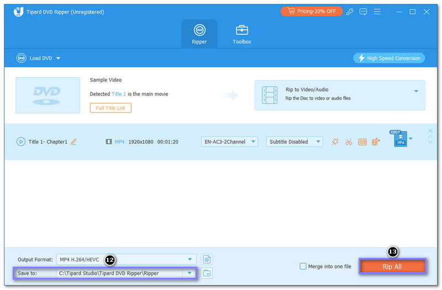The width and height of the screenshot is (442, 290).
Task: Click the 00:01:20 duration text
Action: pyautogui.click(x=168, y=142)
